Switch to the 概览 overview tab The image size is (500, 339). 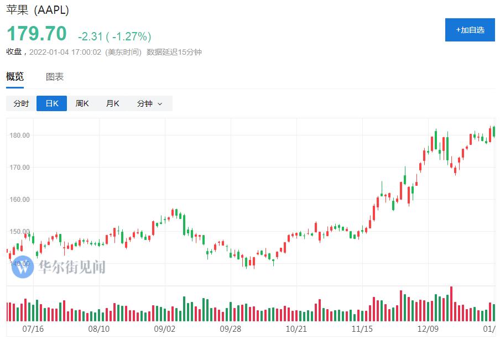(15, 76)
